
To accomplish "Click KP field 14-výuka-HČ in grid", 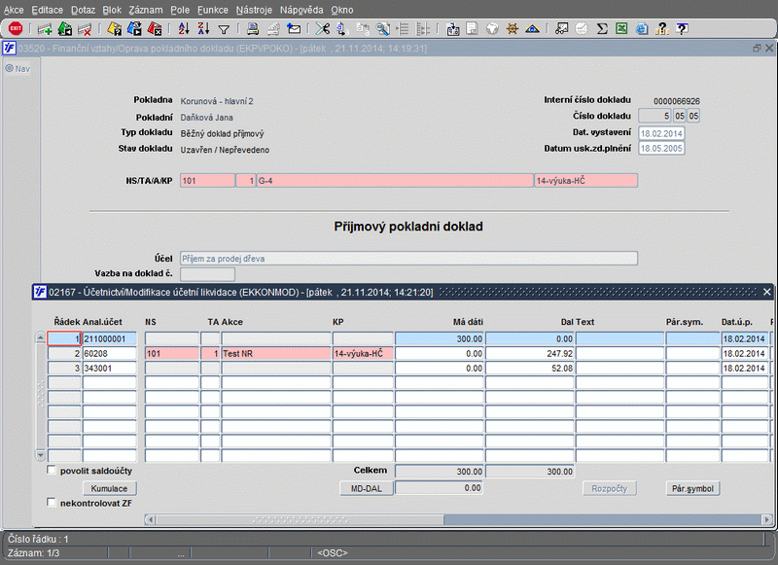I will (x=363, y=354).
